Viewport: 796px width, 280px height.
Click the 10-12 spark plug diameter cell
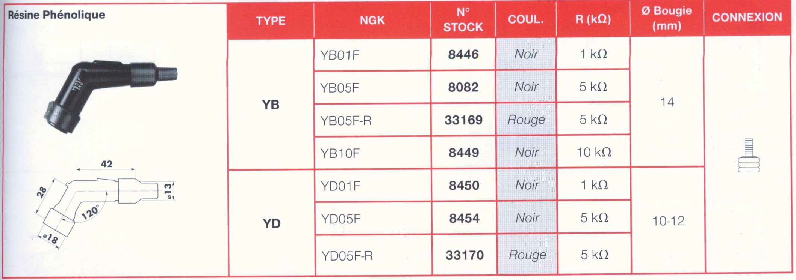coord(668,221)
